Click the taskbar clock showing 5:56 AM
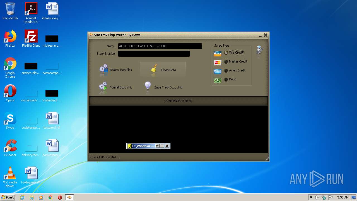 click(343, 197)
